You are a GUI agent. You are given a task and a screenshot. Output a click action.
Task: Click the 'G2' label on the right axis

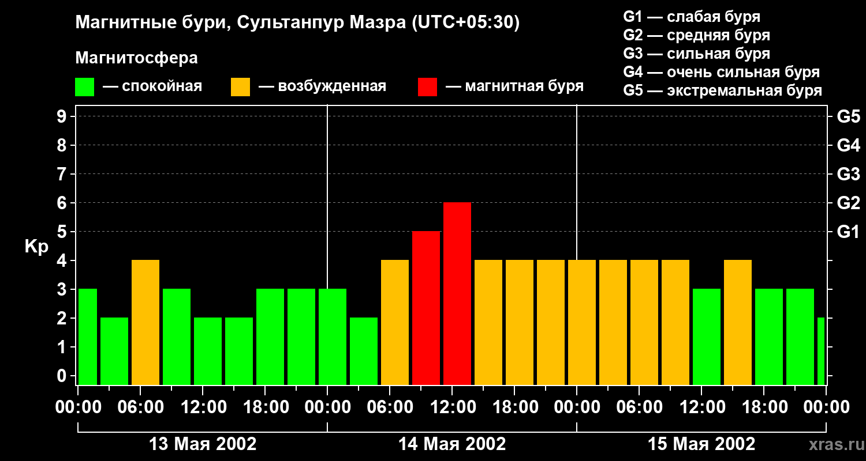pos(849,203)
